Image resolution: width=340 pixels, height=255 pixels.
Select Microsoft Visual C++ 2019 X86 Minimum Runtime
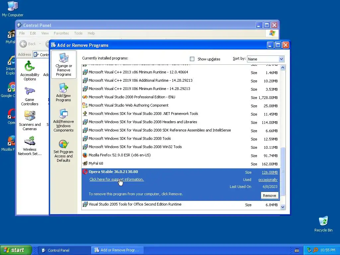tap(180, 89)
